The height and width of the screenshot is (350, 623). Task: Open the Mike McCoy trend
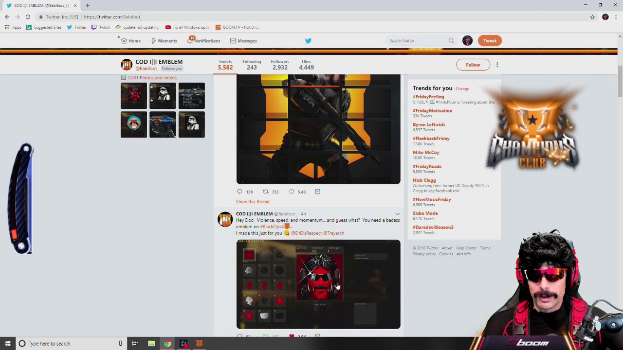(426, 153)
